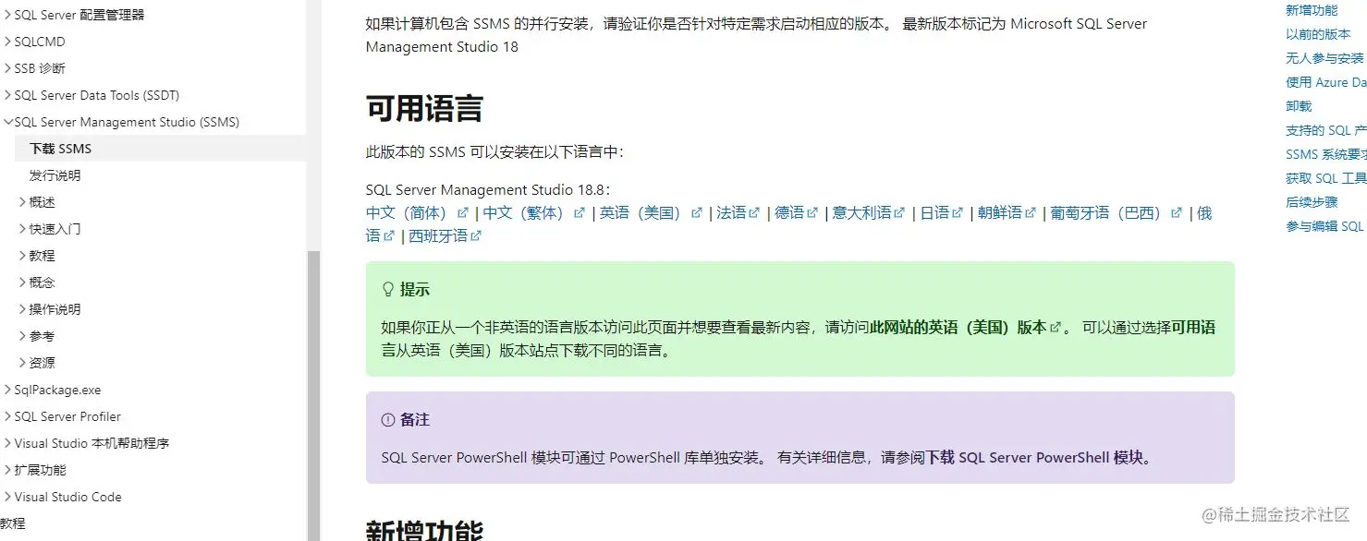The height and width of the screenshot is (541, 1367).
Task: Click external-link icon beside 英语（美国）
Action: tap(697, 213)
